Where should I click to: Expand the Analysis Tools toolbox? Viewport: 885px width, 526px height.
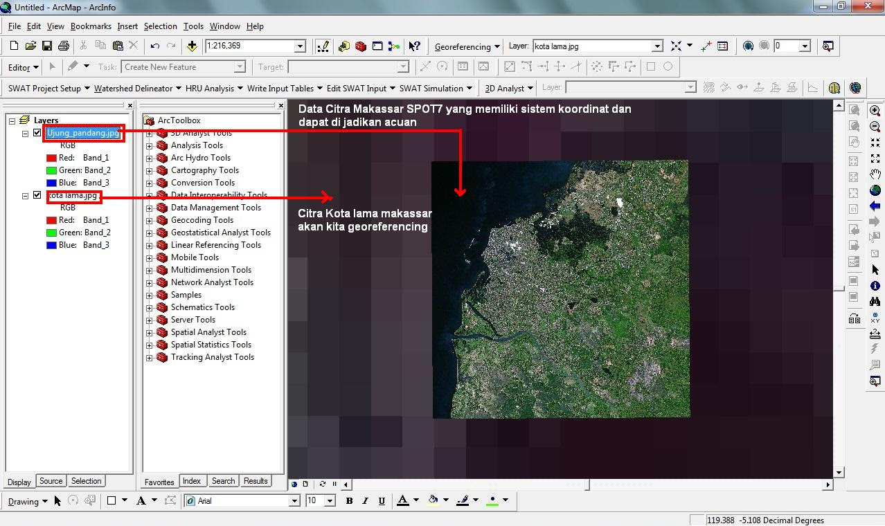(x=149, y=145)
